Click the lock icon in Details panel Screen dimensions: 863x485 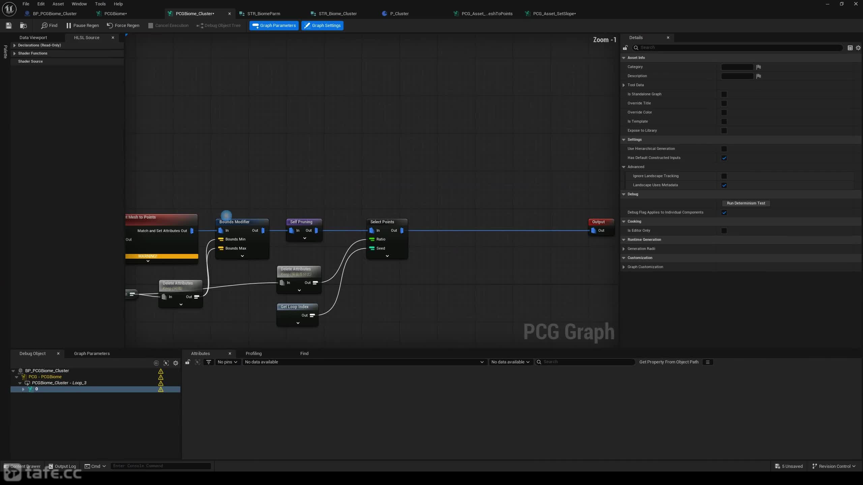click(625, 47)
